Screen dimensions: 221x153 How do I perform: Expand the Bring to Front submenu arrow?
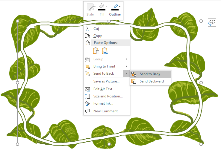[126, 66]
